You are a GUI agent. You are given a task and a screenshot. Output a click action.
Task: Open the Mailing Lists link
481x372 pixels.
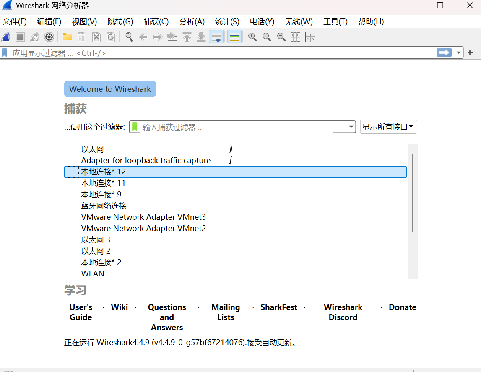click(226, 312)
